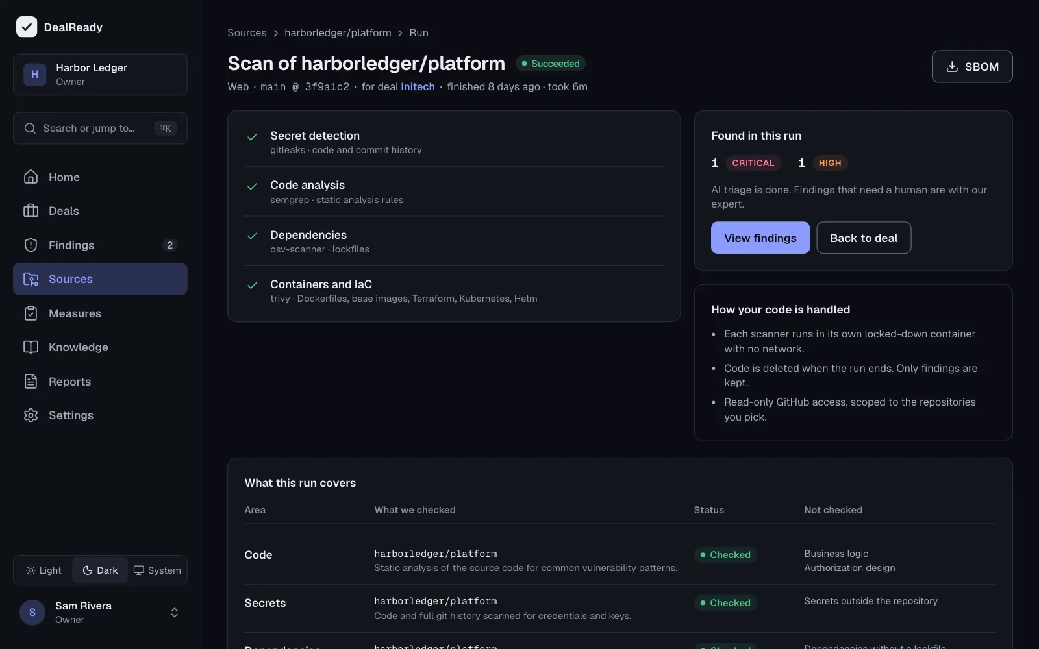Click commit hash 3f9a1c2
The image size is (1039, 649).
coord(327,86)
